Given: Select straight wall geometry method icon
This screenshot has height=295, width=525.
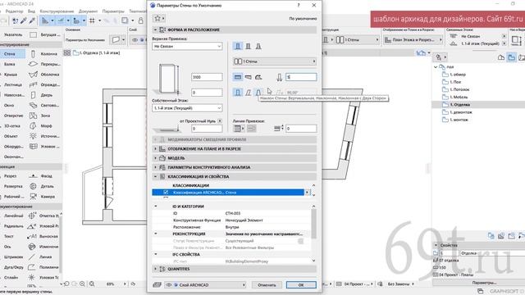Looking at the screenshot, I should pos(238,77).
